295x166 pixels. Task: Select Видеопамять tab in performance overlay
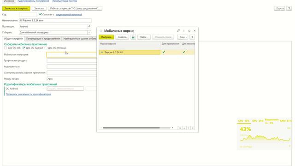(271, 121)
